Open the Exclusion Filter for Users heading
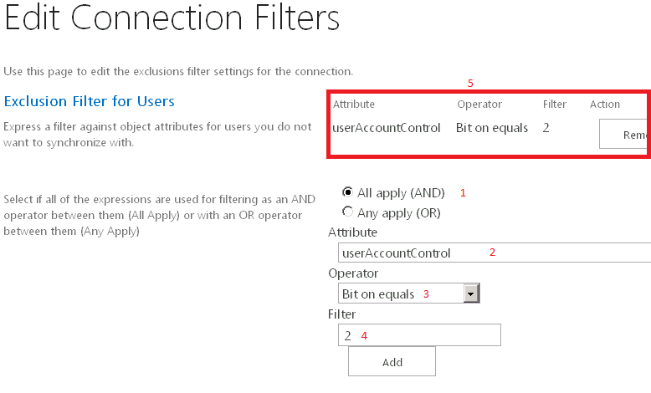This screenshot has height=393, width=651. point(90,101)
